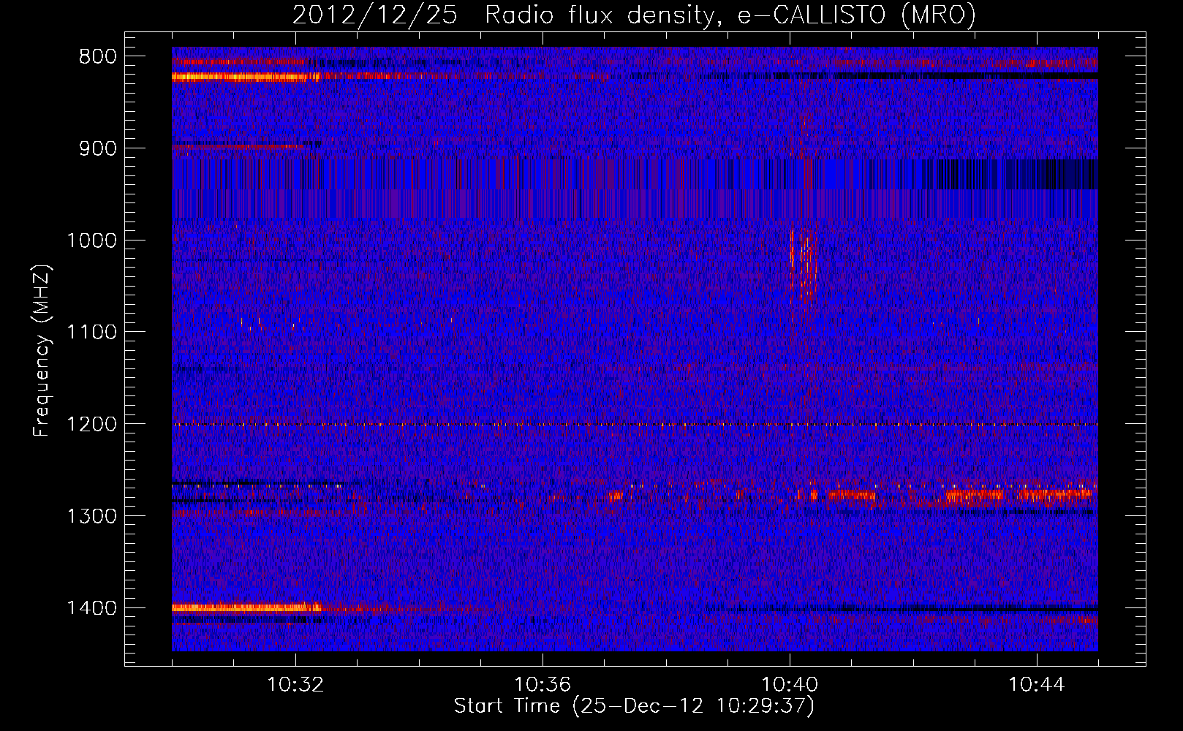Click the 1000 frequency tick label
1183x731 pixels.
coord(91,240)
